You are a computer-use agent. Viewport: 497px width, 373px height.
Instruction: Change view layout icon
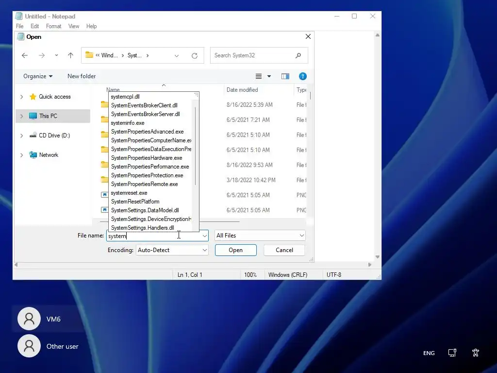pos(259,76)
